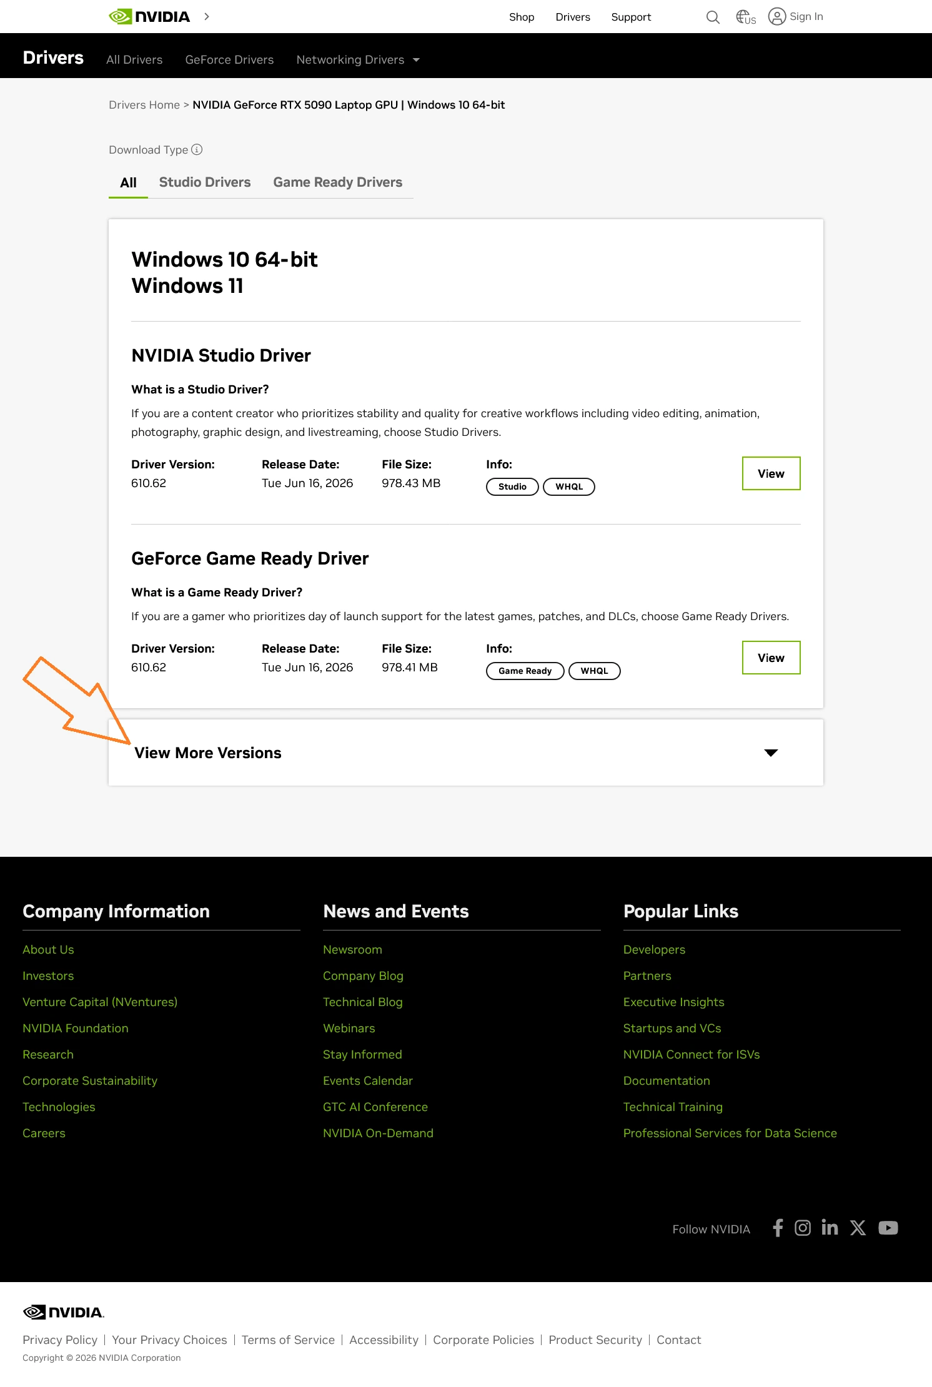This screenshot has height=1387, width=932.
Task: Open the Documentation link
Action: (667, 1080)
